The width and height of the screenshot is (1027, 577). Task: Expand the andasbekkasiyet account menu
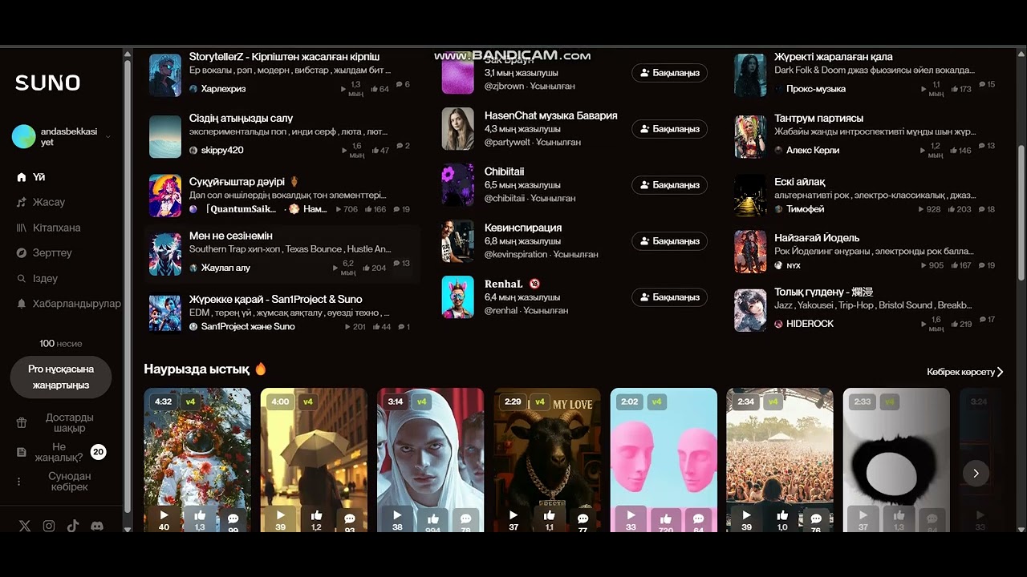pos(108,136)
